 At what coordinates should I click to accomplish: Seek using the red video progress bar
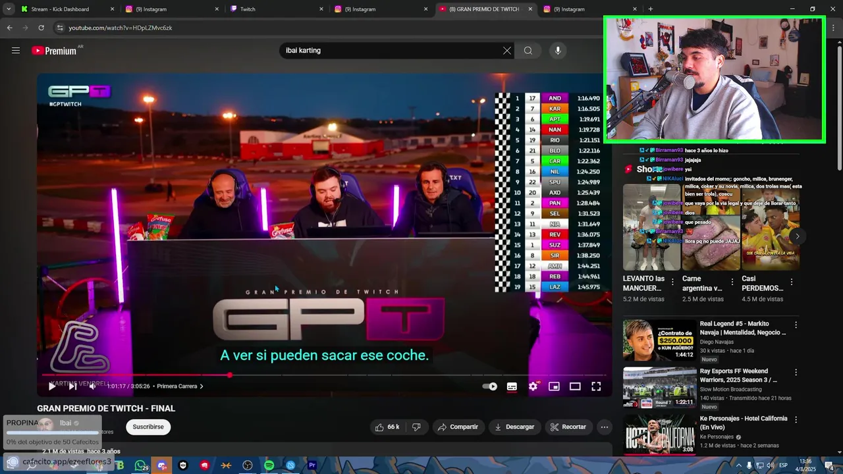[x=323, y=375]
